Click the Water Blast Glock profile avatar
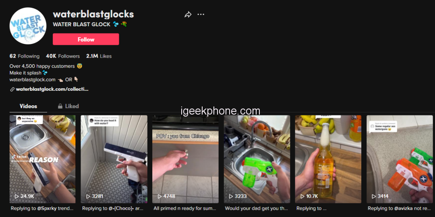The image size is (435, 217). click(x=28, y=26)
